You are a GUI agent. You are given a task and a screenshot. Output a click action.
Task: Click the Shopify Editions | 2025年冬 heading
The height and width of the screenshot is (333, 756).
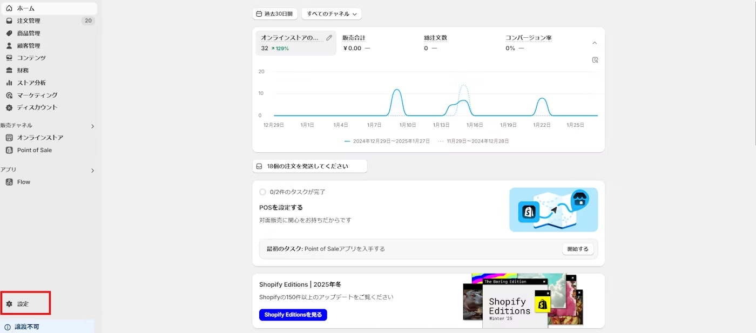coord(300,284)
